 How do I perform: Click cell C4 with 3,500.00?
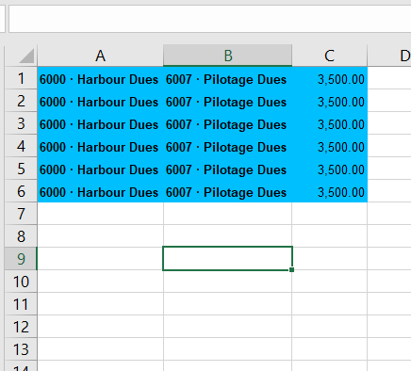click(329, 146)
